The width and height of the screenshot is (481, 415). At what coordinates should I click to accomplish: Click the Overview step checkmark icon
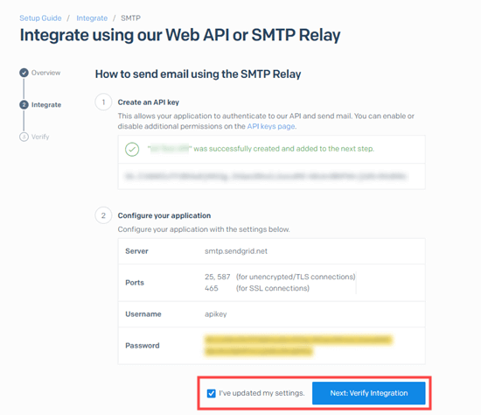pyautogui.click(x=24, y=73)
